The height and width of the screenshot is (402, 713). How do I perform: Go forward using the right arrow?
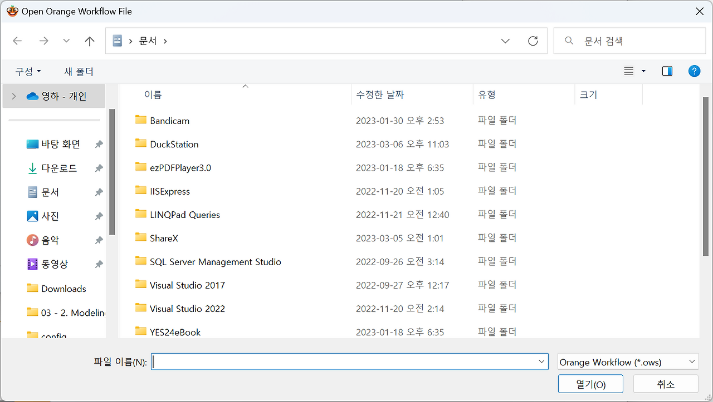coord(43,41)
